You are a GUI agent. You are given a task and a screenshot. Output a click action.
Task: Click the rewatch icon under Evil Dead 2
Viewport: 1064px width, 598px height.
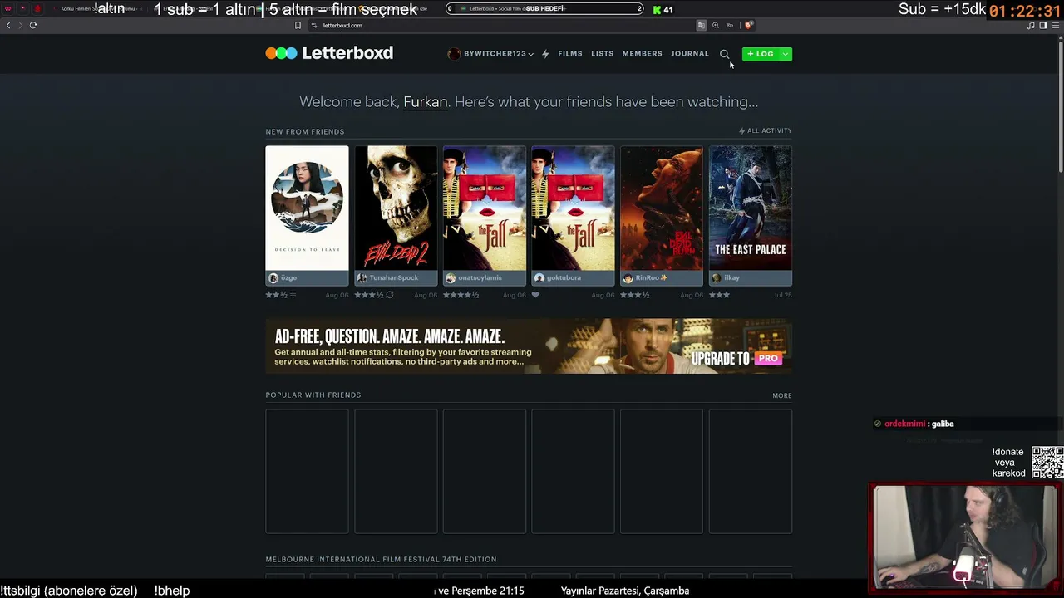click(x=390, y=295)
